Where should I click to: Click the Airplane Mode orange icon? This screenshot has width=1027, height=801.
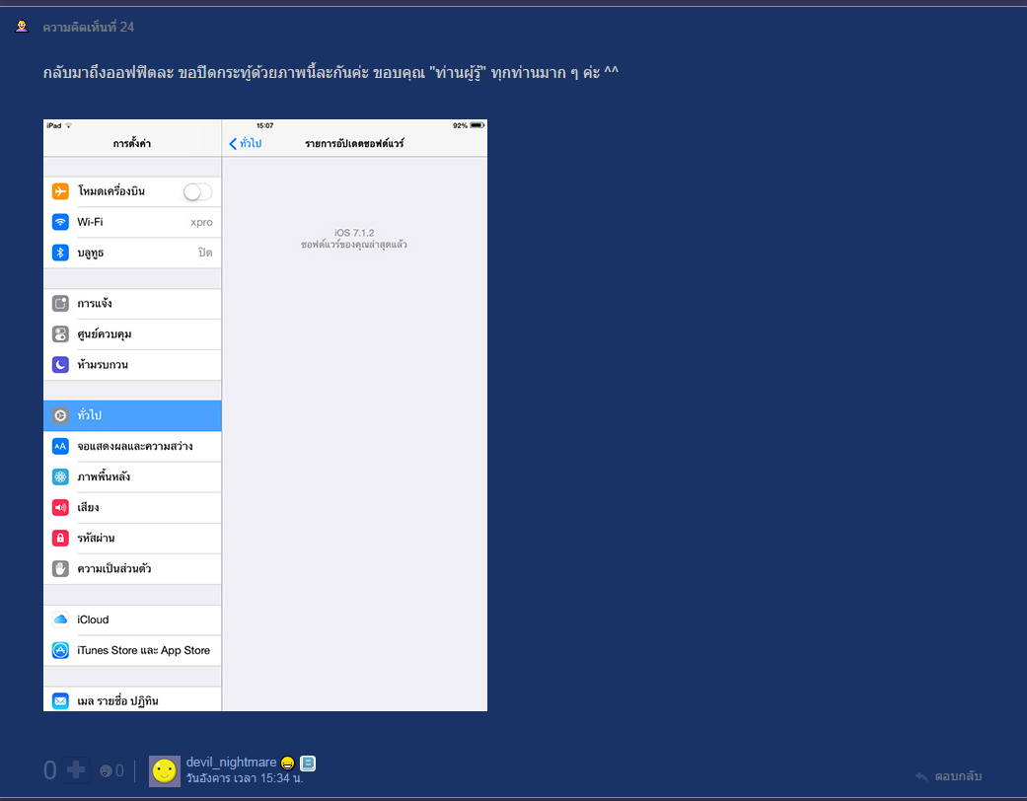coord(60,191)
